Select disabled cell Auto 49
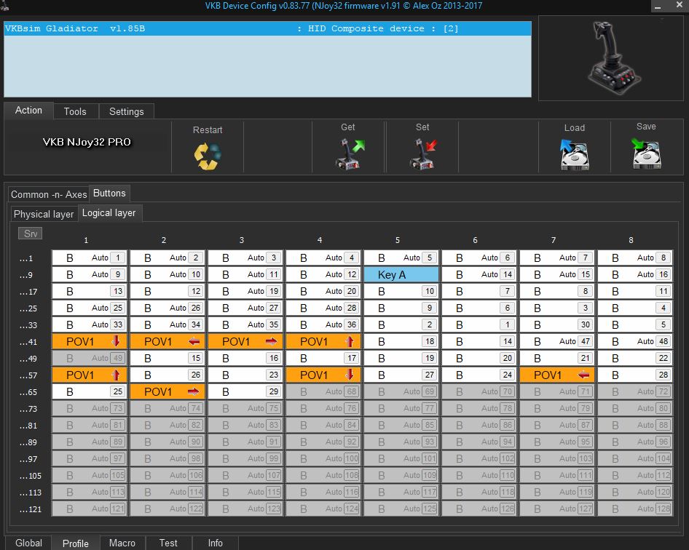The width and height of the screenshot is (689, 550). [x=90, y=358]
